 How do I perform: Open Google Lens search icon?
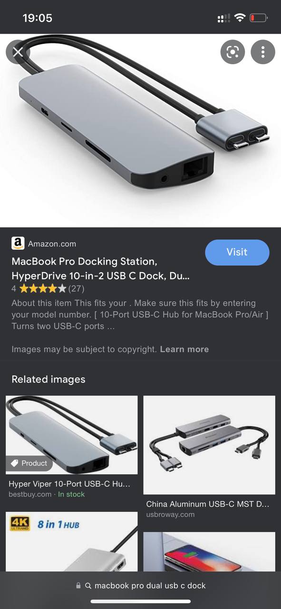pos(233,52)
